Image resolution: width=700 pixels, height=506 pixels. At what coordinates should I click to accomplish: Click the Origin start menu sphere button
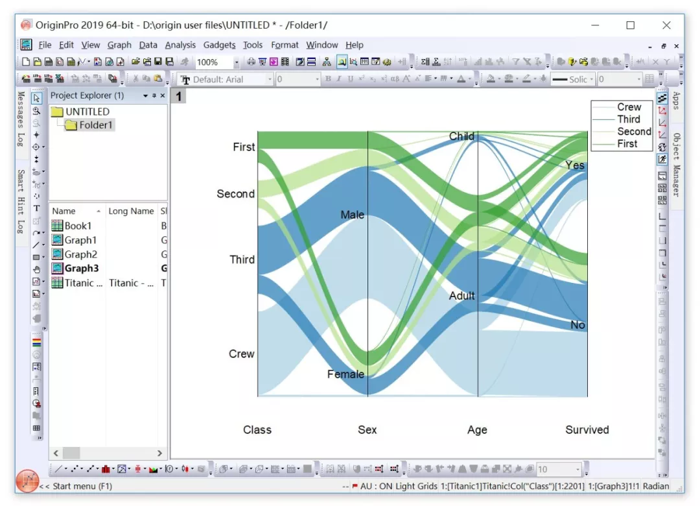[x=27, y=481]
